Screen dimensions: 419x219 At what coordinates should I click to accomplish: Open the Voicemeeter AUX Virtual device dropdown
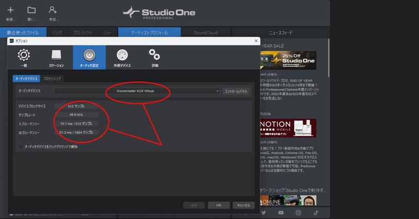(137, 91)
